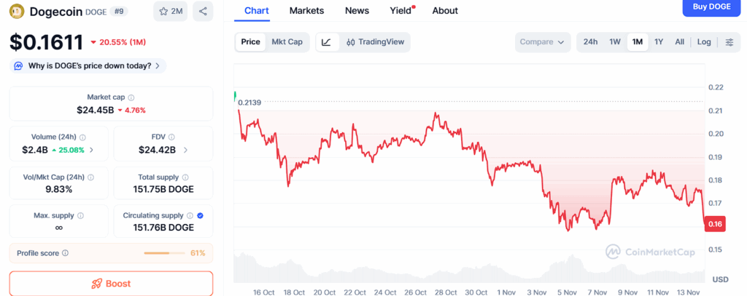Click the Profile score progress bar
This screenshot has width=747, height=296.
point(165,253)
